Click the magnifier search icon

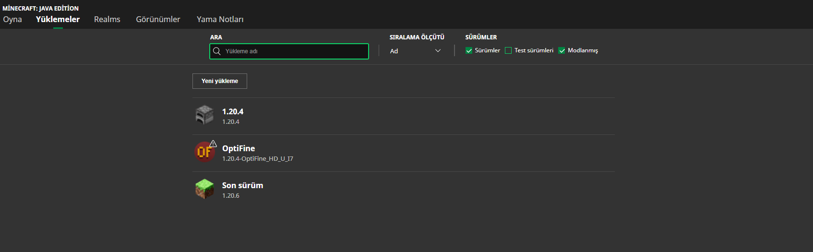(217, 51)
